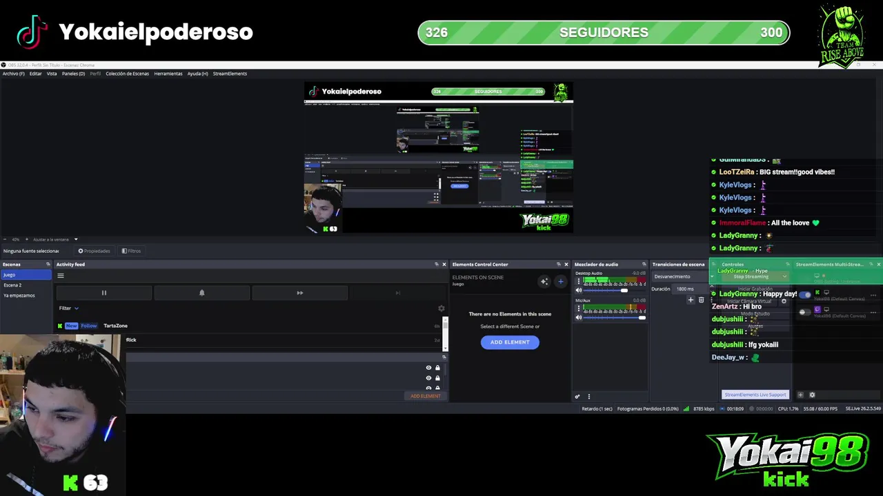Zoom in the preview with plus
The height and width of the screenshot is (496, 883).
click(26, 239)
